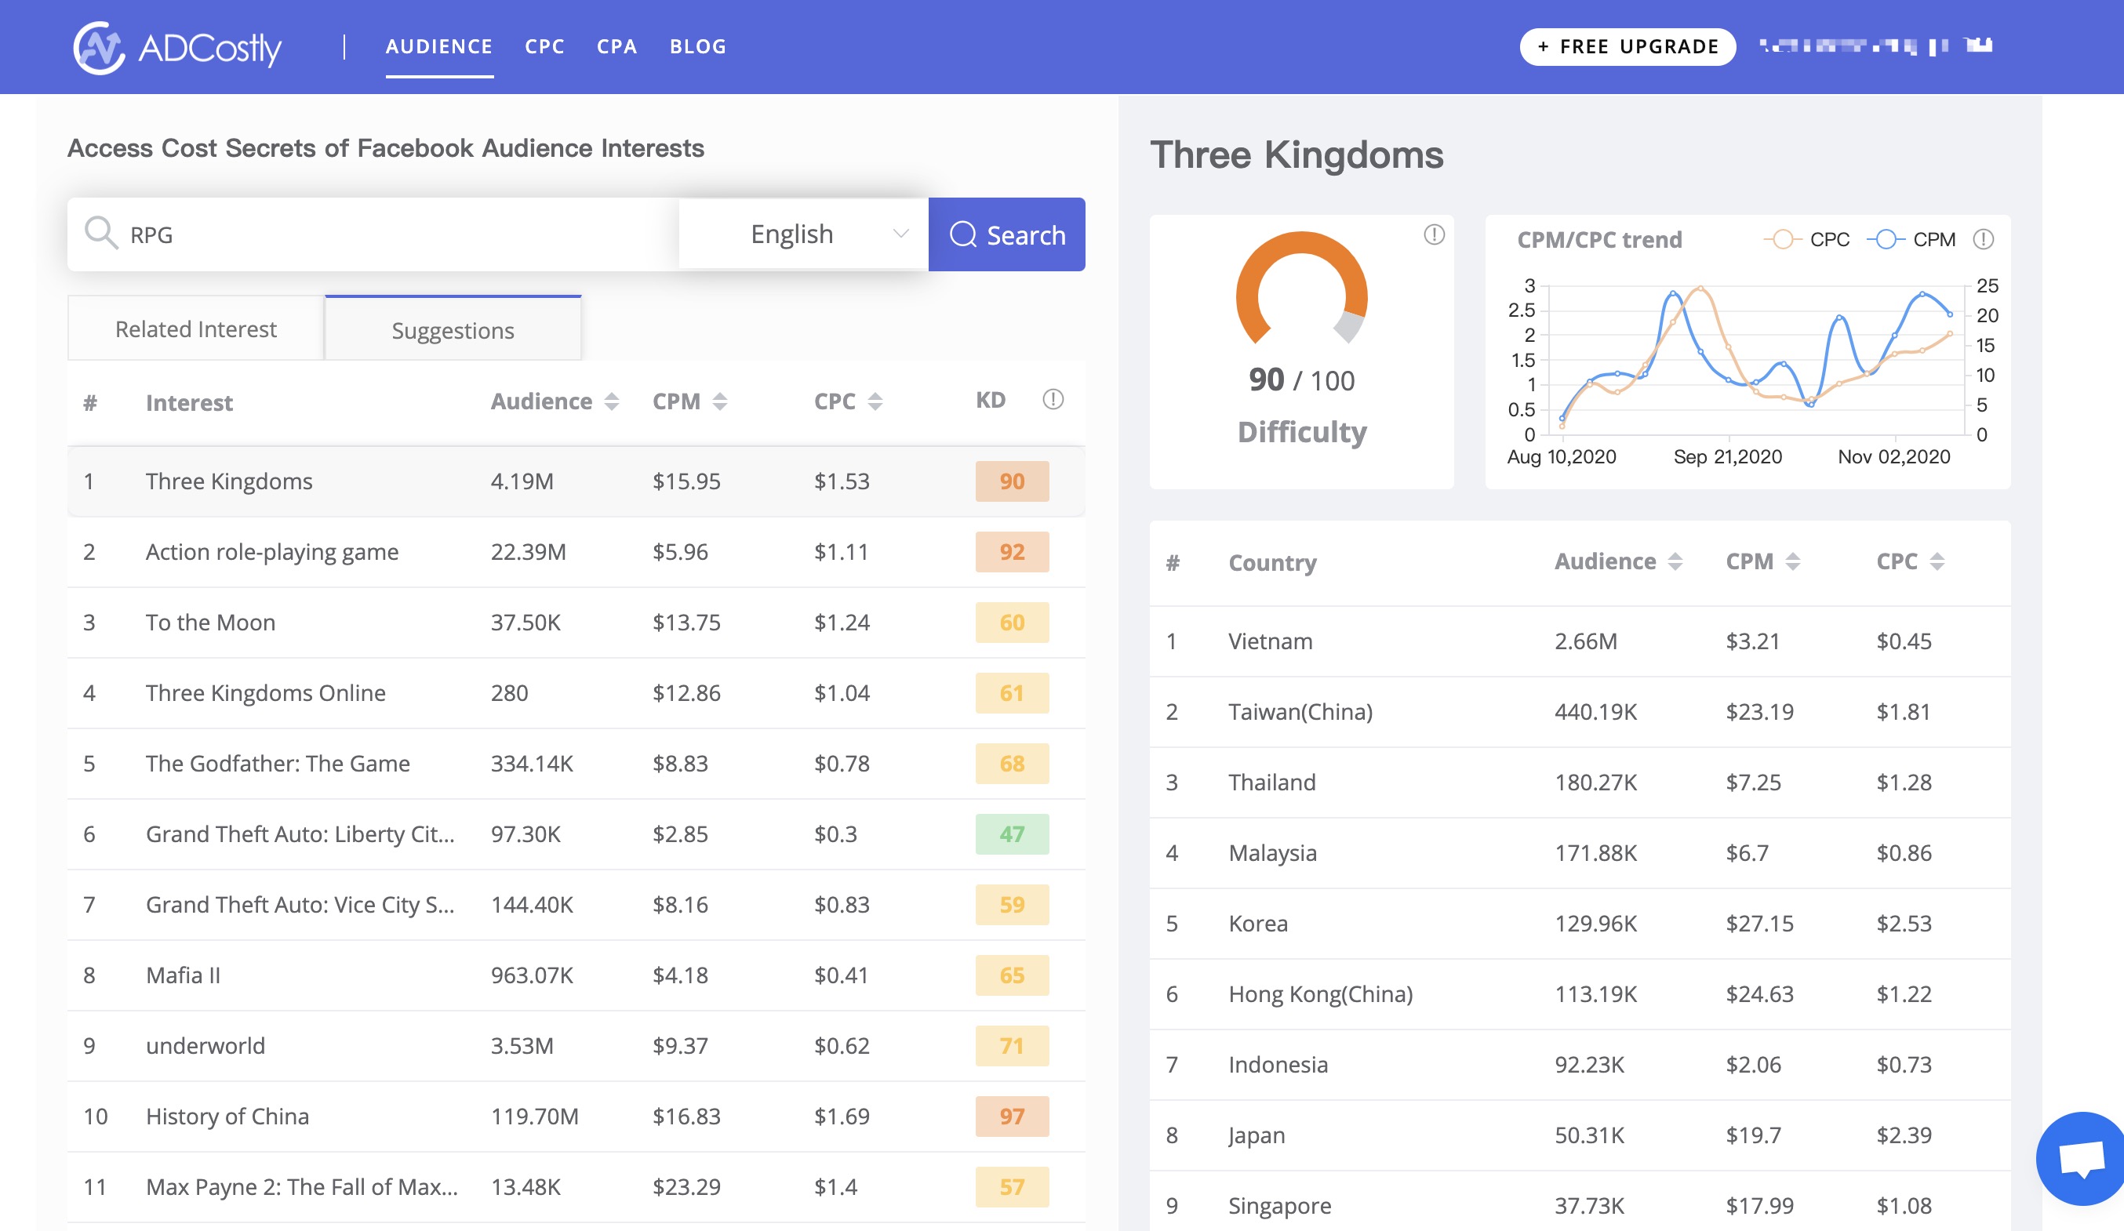This screenshot has width=2124, height=1231.
Task: Click Vietnam in the country table
Action: coord(1269,641)
